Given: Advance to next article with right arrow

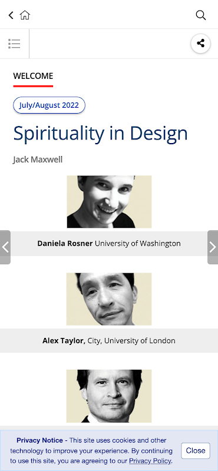Looking at the screenshot, I should click(x=213, y=247).
